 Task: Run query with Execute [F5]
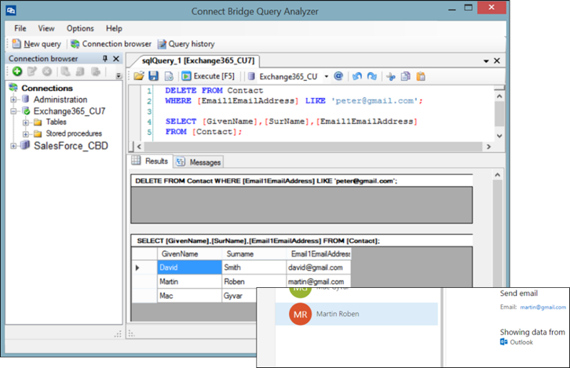tap(208, 76)
